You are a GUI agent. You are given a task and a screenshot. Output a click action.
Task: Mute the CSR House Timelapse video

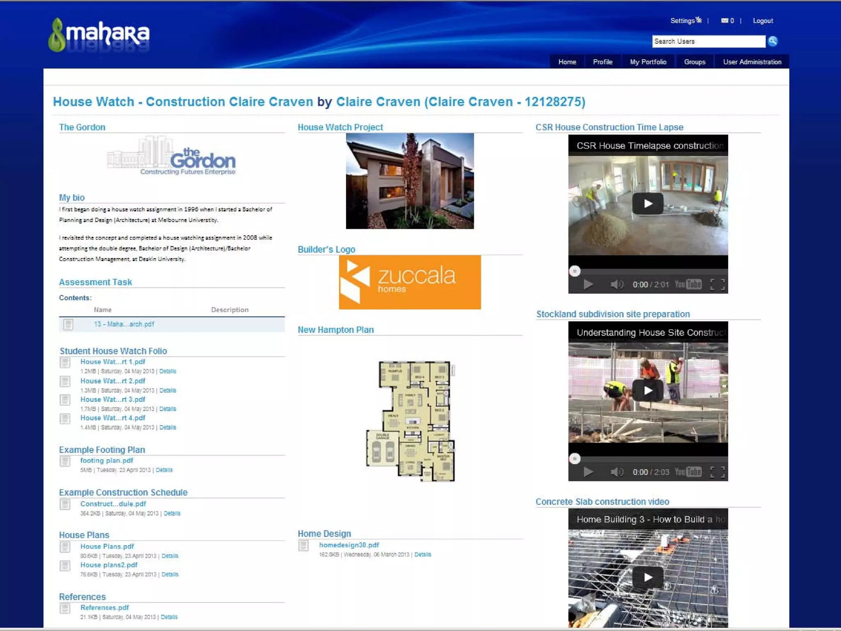pyautogui.click(x=616, y=284)
